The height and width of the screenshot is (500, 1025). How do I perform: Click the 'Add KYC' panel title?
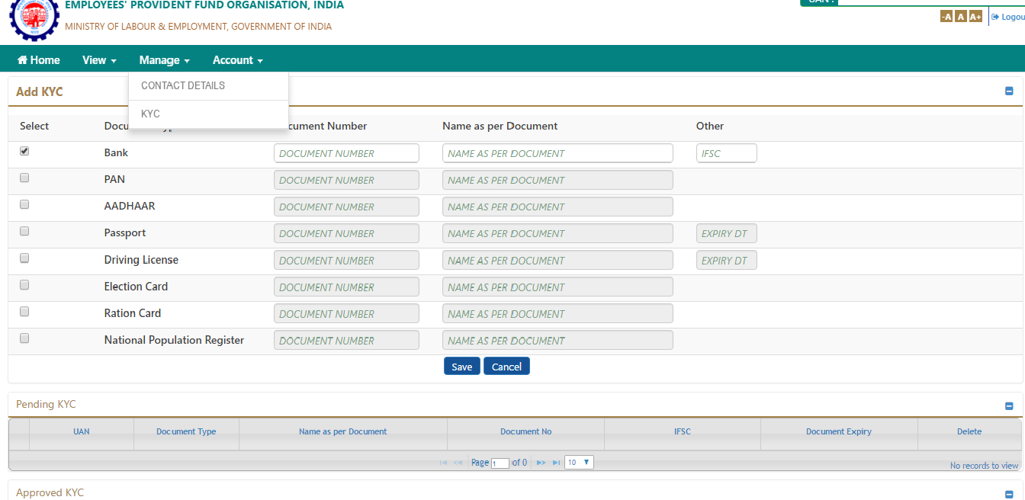[x=40, y=91]
